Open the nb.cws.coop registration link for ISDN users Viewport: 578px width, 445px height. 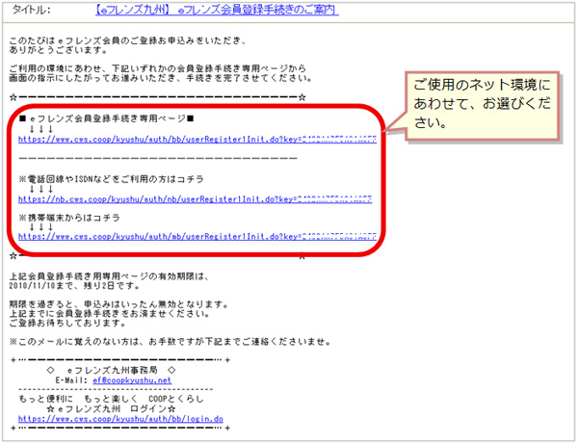[x=195, y=199]
